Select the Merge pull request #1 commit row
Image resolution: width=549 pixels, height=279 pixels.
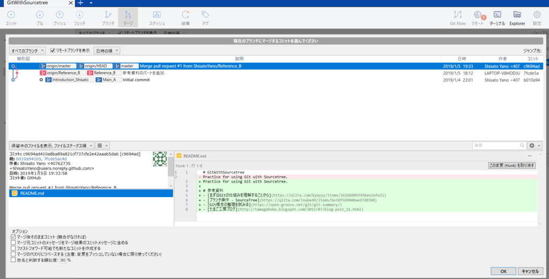point(276,66)
